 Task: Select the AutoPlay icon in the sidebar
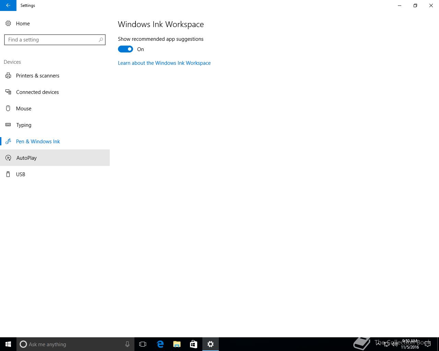[x=8, y=158]
